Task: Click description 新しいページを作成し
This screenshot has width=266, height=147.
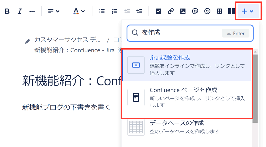Action: pyautogui.click(x=197, y=102)
